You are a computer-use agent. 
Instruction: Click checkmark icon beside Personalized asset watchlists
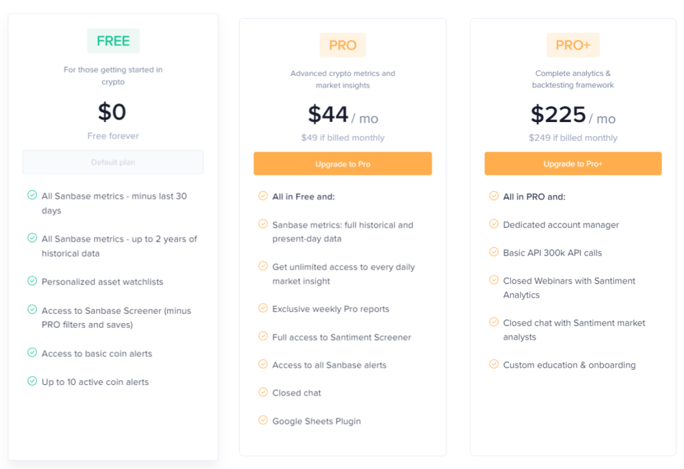[32, 281]
